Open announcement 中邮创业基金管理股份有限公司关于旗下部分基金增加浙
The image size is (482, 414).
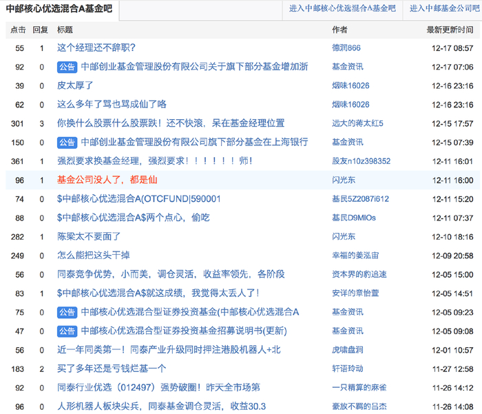(x=194, y=67)
